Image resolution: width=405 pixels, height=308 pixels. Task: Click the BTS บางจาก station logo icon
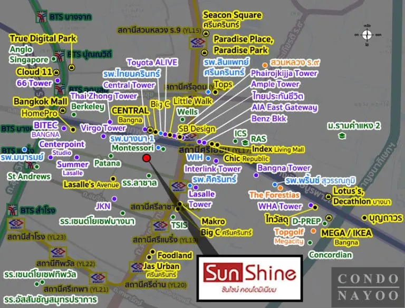pyautogui.click(x=41, y=17)
